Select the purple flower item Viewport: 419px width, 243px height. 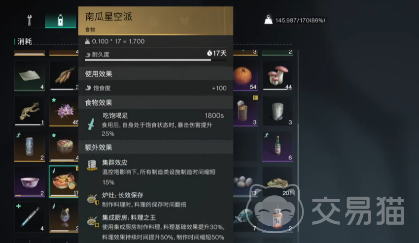tap(64, 111)
